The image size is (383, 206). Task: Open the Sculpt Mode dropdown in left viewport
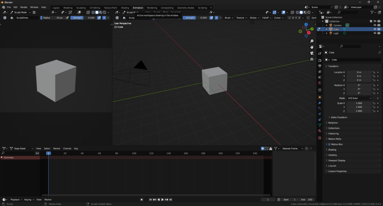pos(20,13)
